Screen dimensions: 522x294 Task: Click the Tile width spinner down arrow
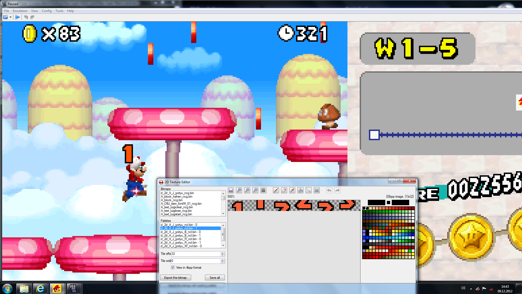(x=223, y=262)
